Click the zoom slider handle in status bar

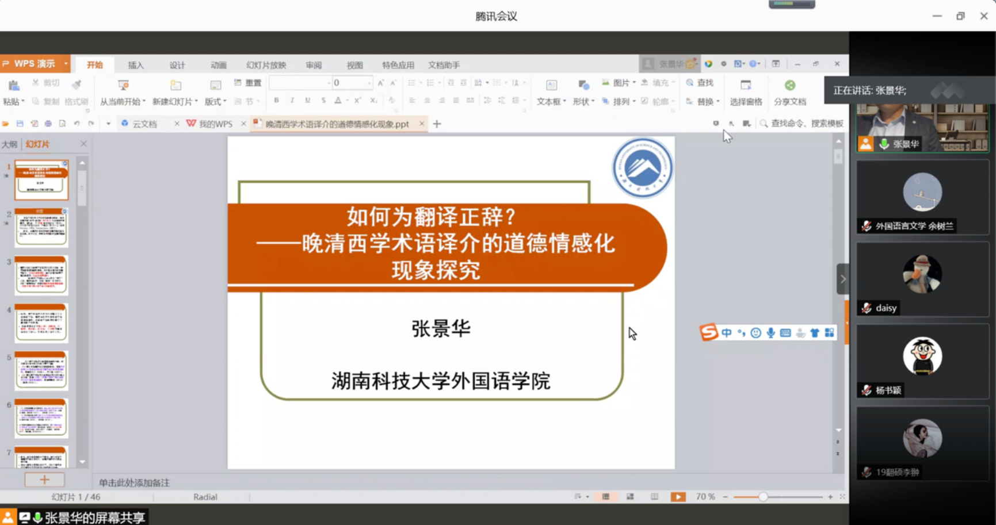tap(763, 497)
